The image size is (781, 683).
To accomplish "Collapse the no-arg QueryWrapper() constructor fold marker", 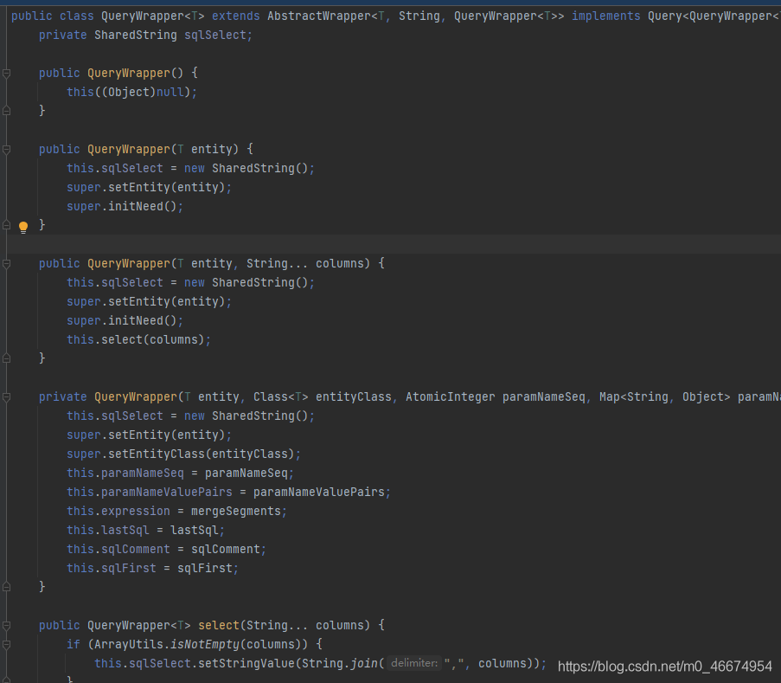I will point(7,73).
